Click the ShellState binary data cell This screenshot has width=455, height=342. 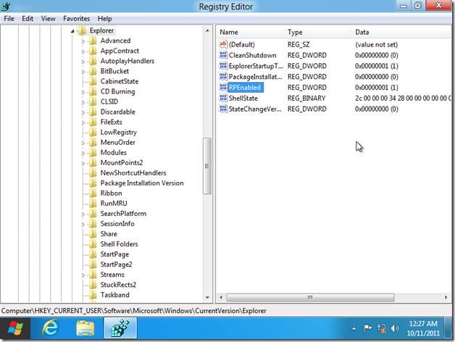[403, 98]
